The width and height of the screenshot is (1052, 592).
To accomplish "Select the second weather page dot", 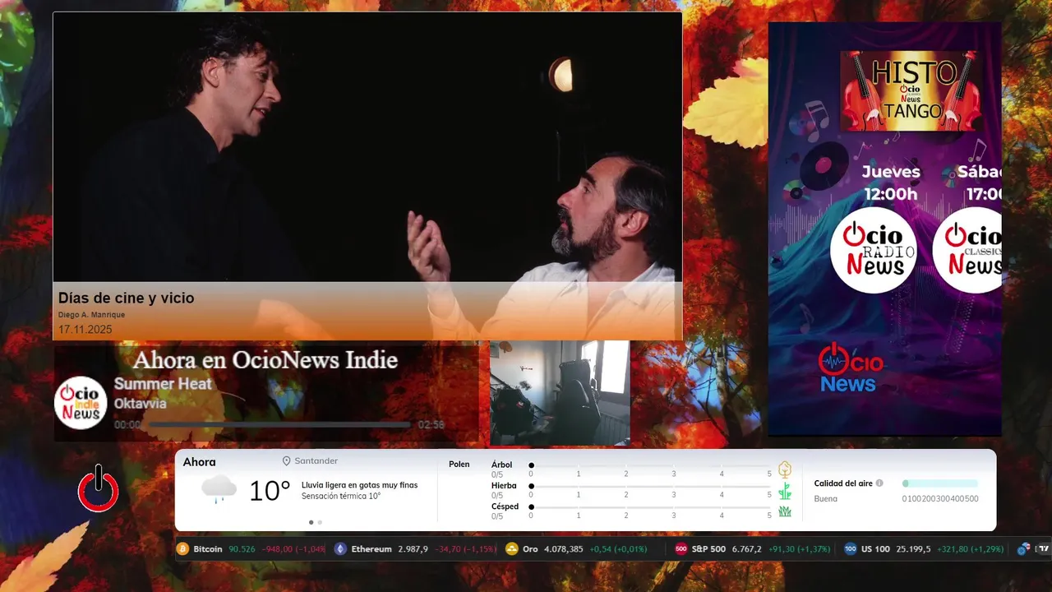I will pos(320,522).
